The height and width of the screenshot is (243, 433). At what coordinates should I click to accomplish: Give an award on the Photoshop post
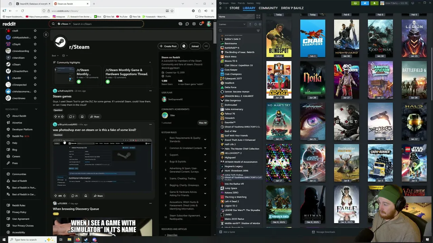pyautogui.click(x=86, y=196)
